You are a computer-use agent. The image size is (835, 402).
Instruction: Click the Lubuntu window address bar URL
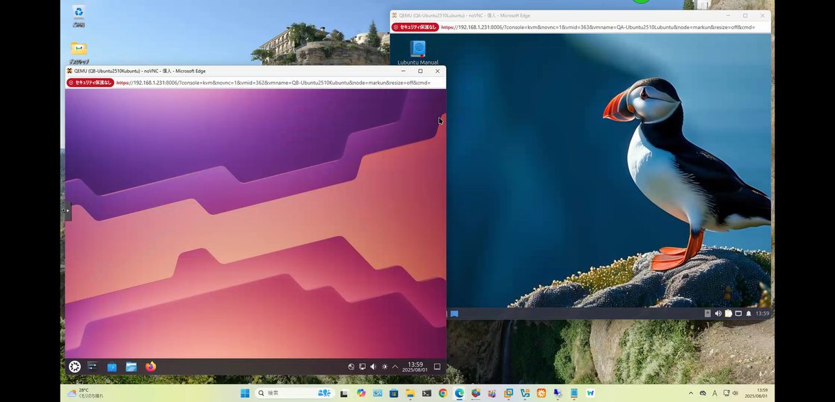pos(598,27)
